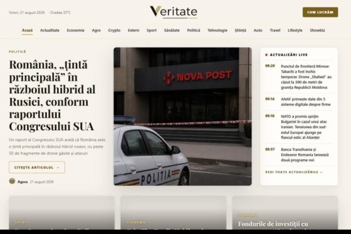This screenshot has height=234, width=351.
Task: Click the Politică tag above headline
Action: click(x=18, y=52)
